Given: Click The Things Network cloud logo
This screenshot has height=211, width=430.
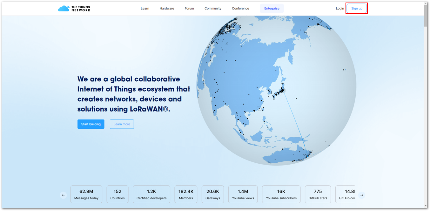Looking at the screenshot, I should (74, 9).
